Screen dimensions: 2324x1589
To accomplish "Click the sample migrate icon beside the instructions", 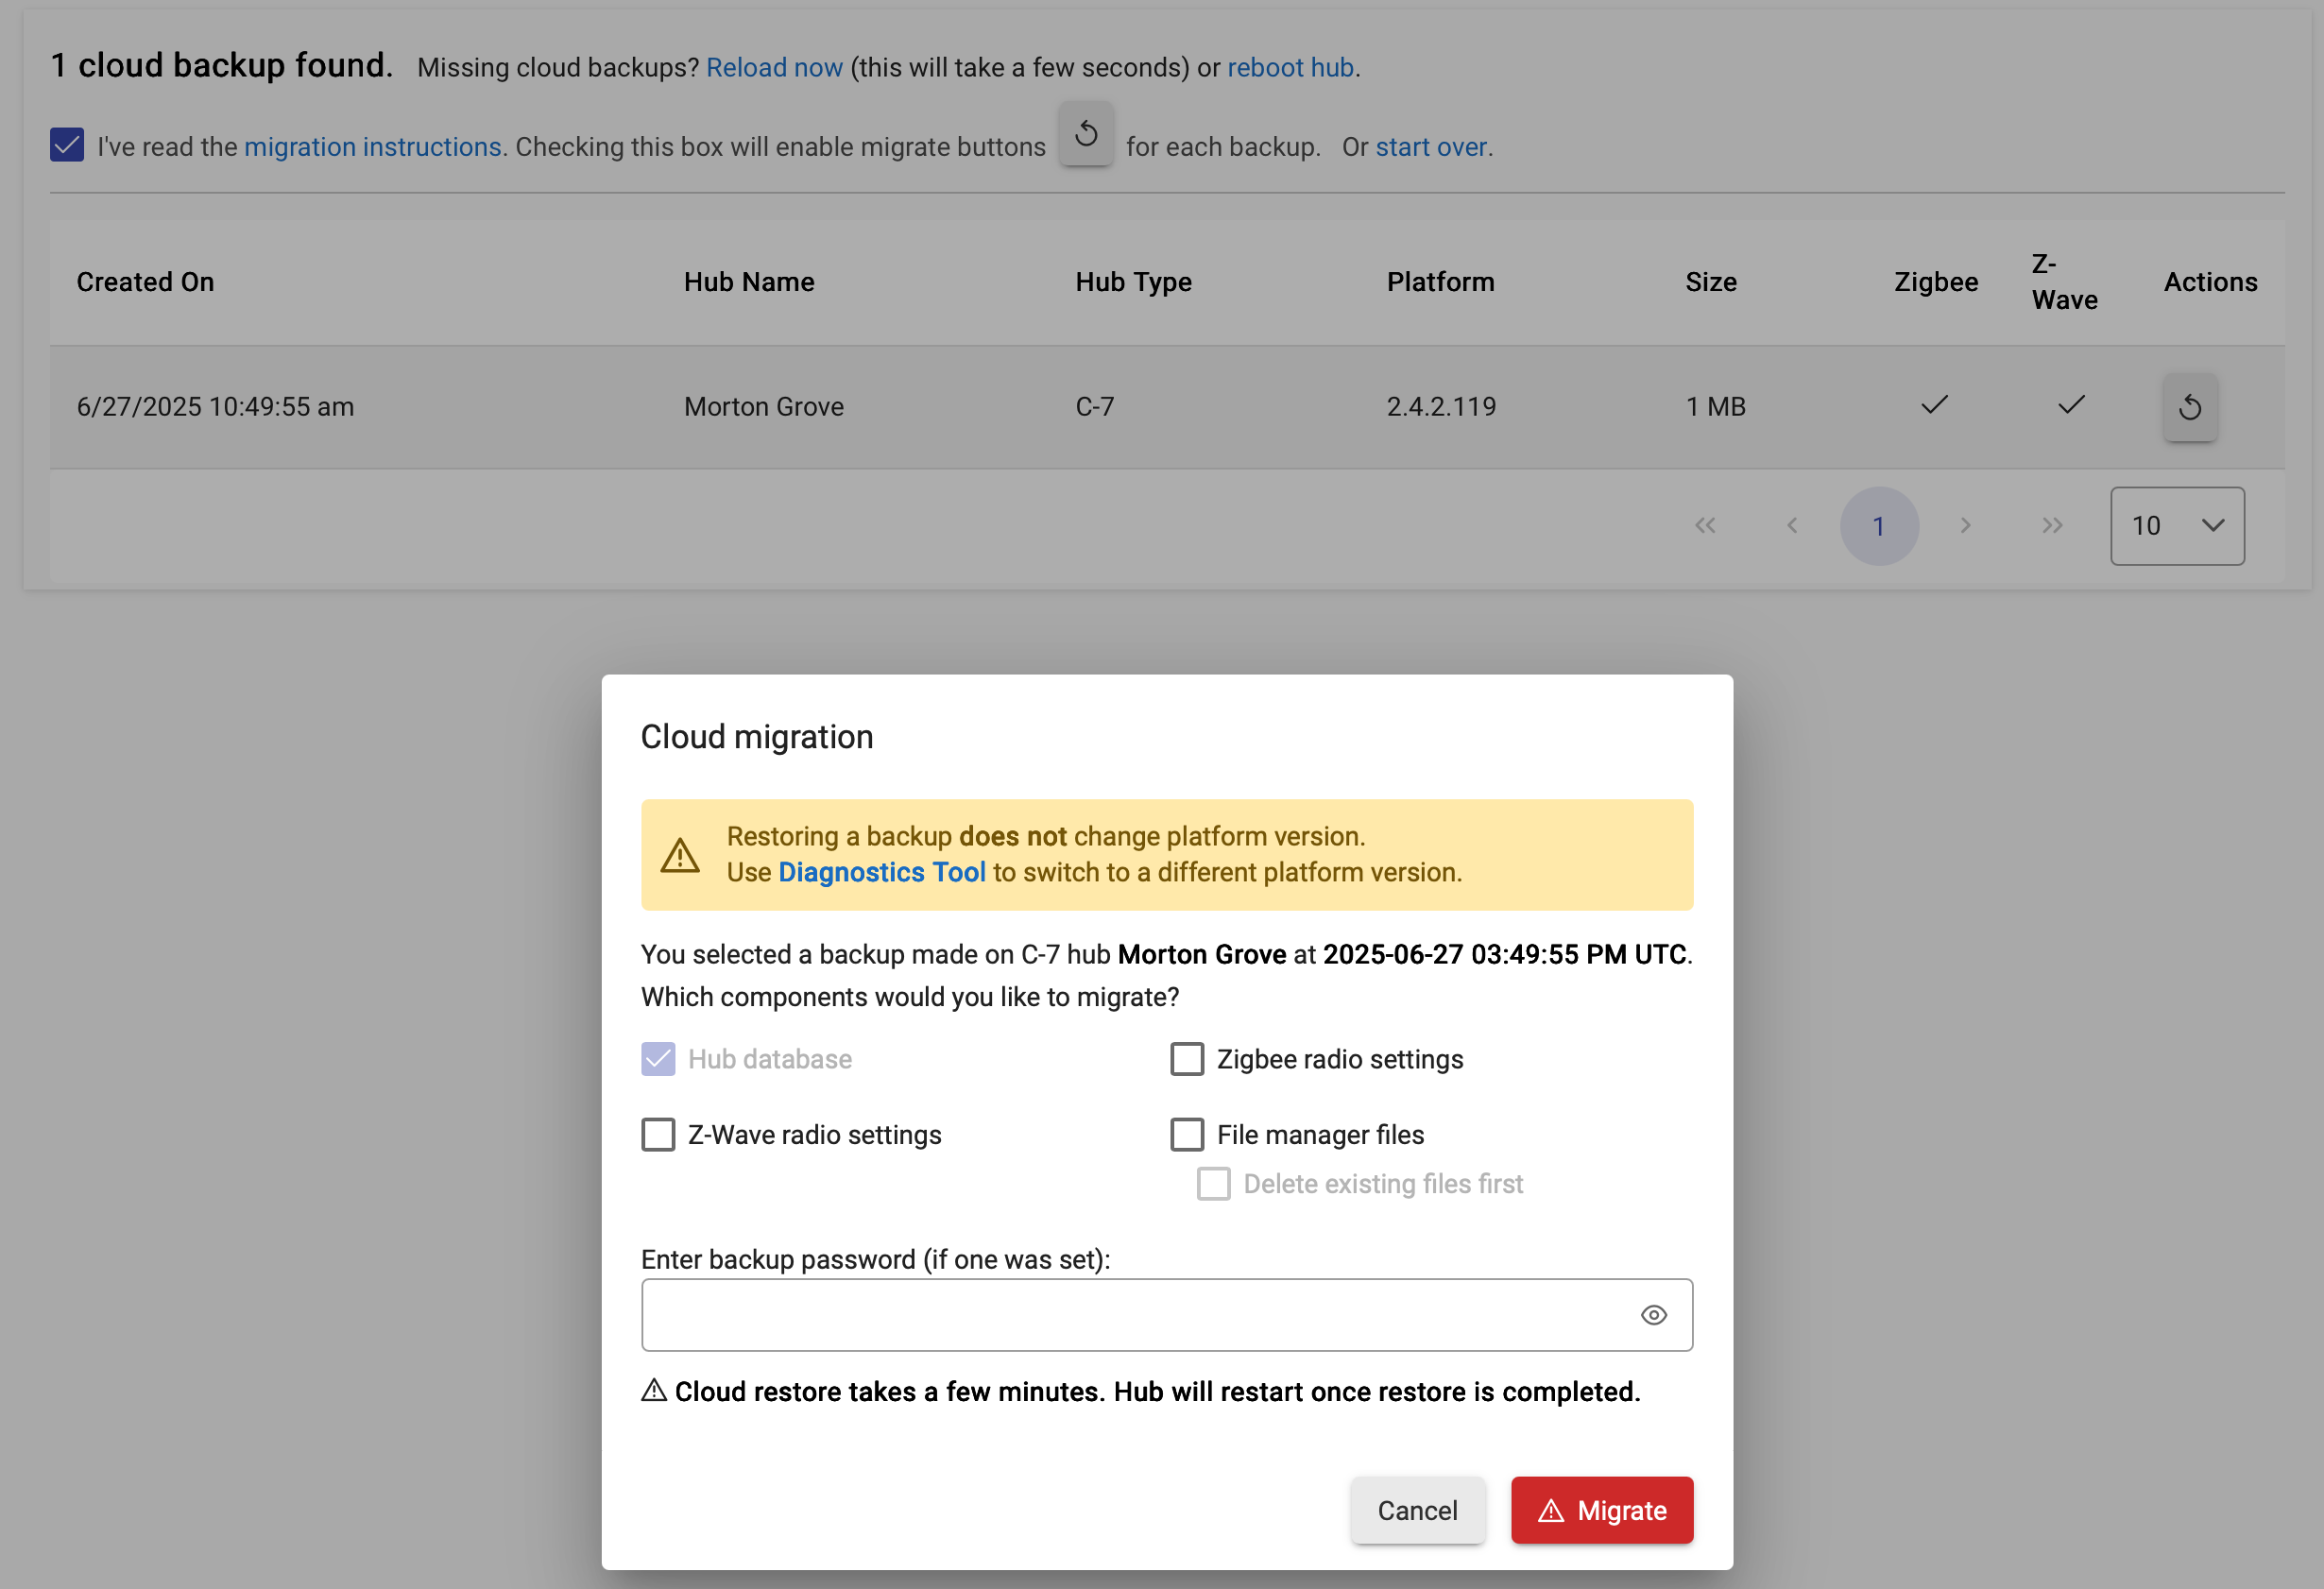I will click(x=1086, y=134).
